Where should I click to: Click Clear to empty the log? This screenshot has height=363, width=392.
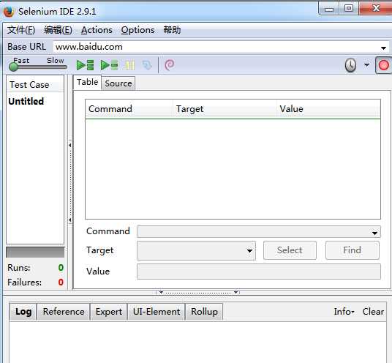point(373,312)
